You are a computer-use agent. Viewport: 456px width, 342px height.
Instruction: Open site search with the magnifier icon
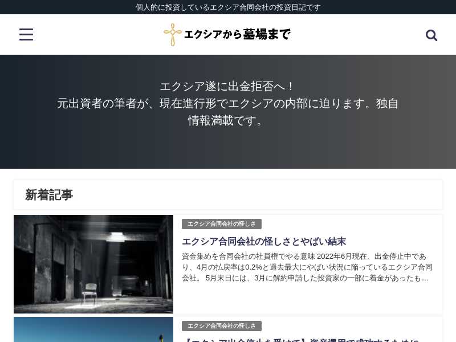[x=431, y=35]
